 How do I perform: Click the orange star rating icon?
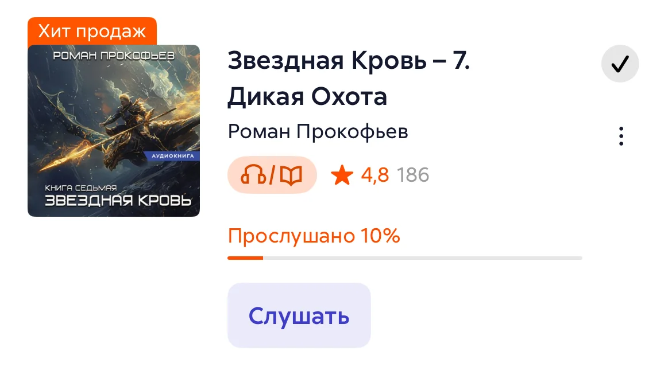(342, 175)
